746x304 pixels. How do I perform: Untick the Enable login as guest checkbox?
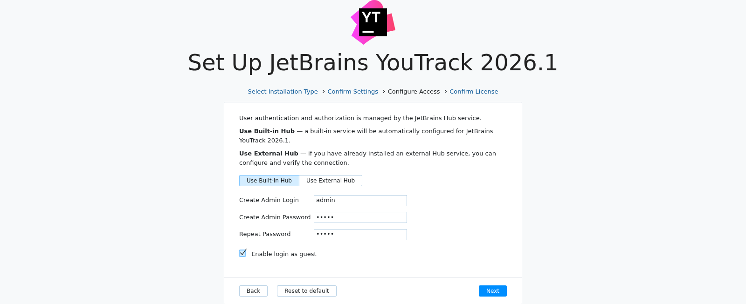[242, 253]
